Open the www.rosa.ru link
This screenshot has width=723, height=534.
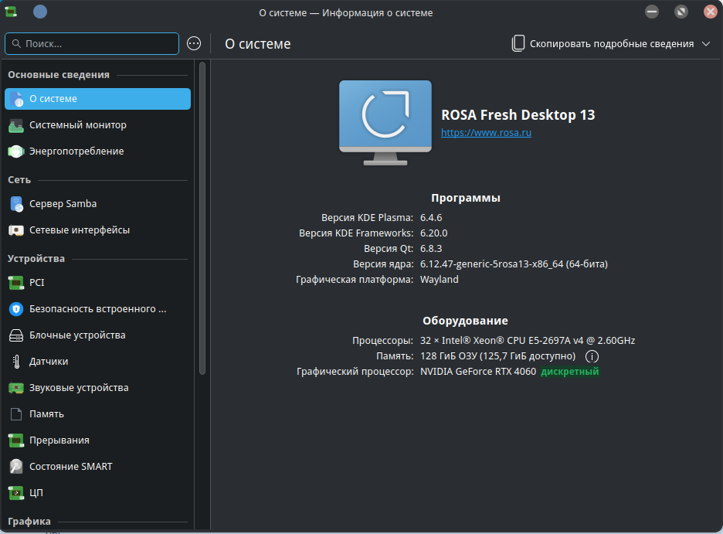(486, 133)
